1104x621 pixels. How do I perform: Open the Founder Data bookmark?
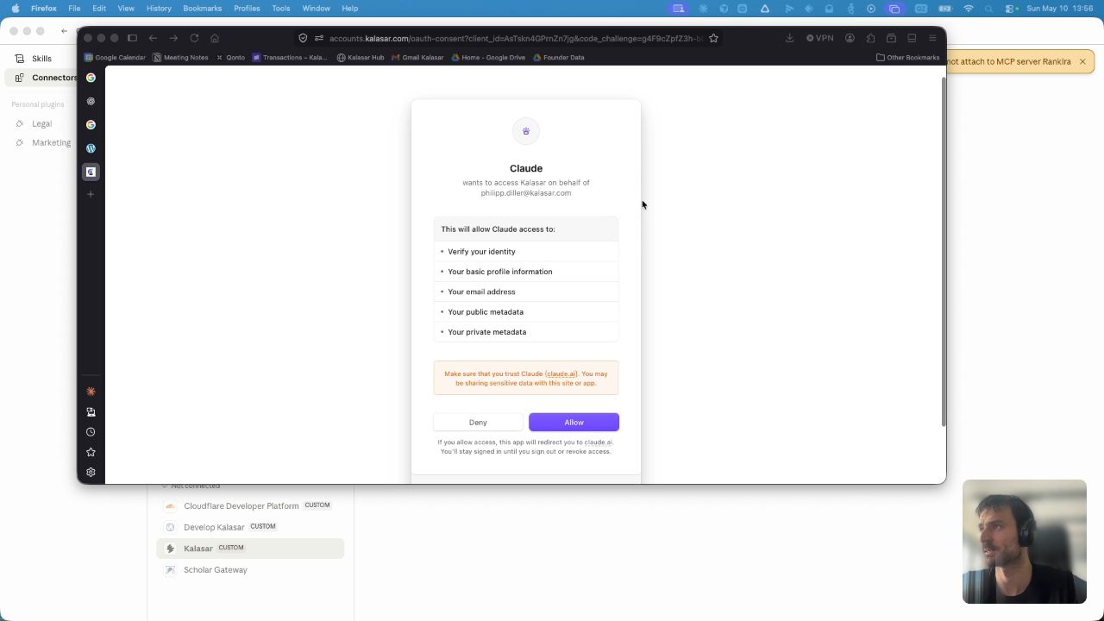[x=559, y=58]
